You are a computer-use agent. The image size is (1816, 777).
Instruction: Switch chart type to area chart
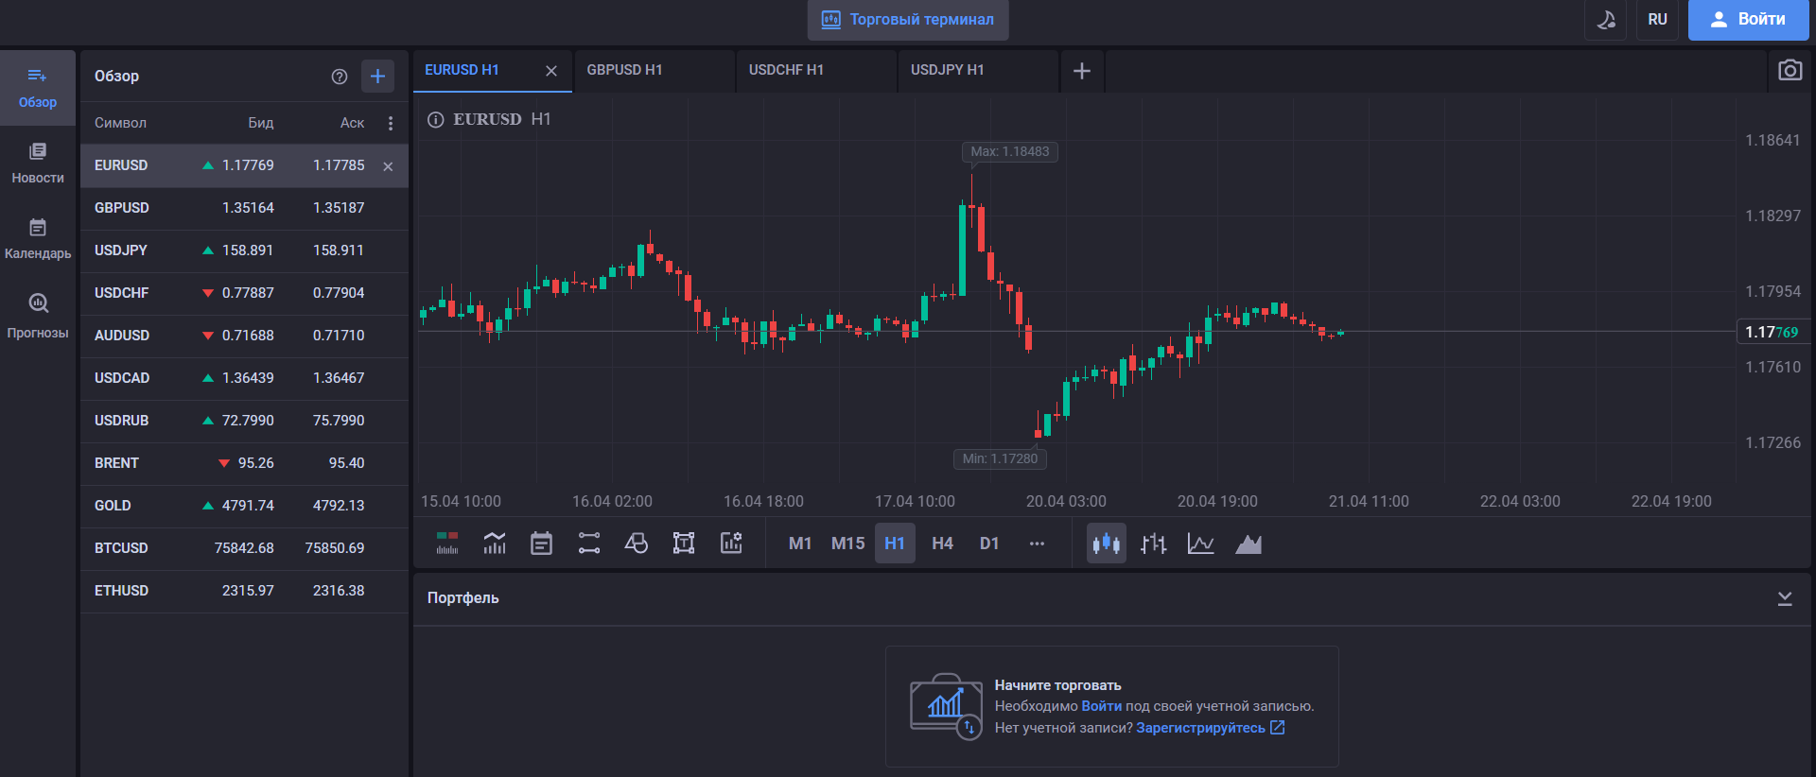(x=1248, y=544)
